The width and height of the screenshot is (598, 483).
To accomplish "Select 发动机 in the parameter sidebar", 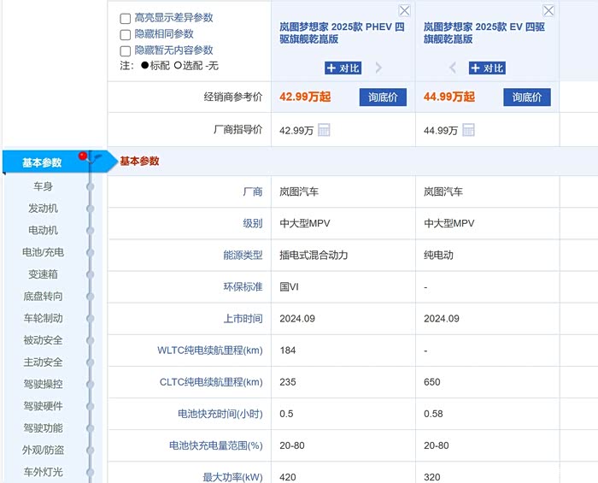I will click(x=43, y=208).
